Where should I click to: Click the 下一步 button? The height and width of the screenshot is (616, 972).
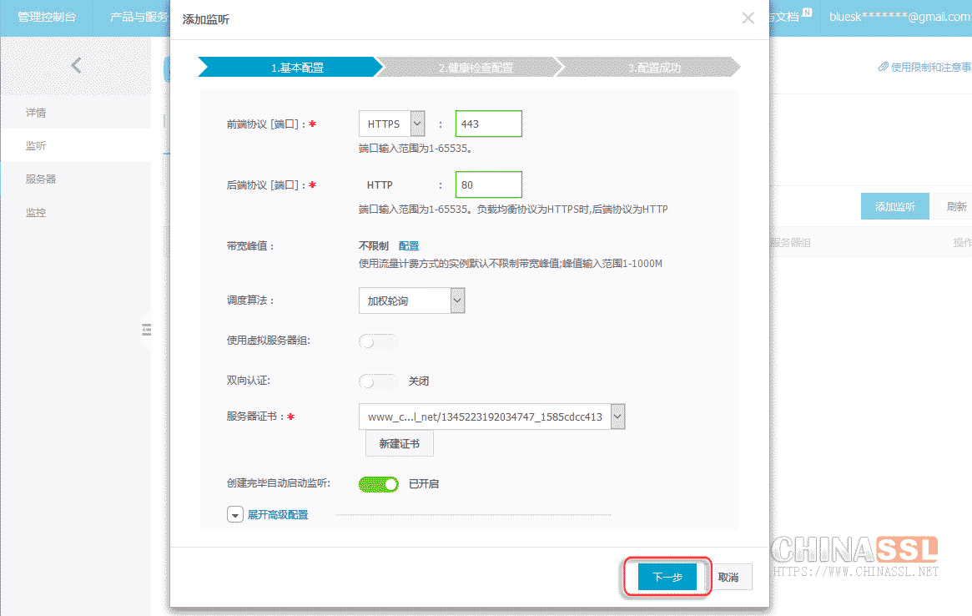pos(667,577)
